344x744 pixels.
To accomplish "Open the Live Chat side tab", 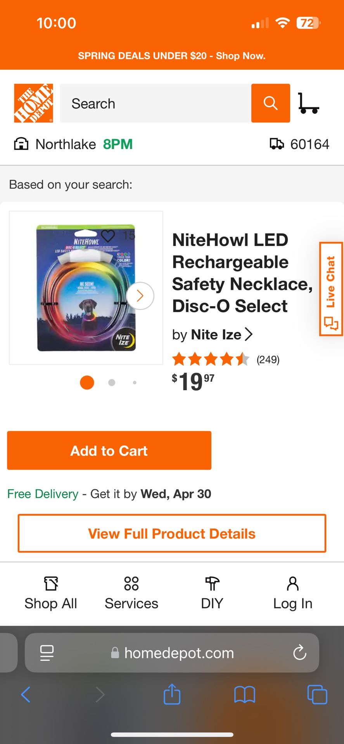I will coord(331,289).
